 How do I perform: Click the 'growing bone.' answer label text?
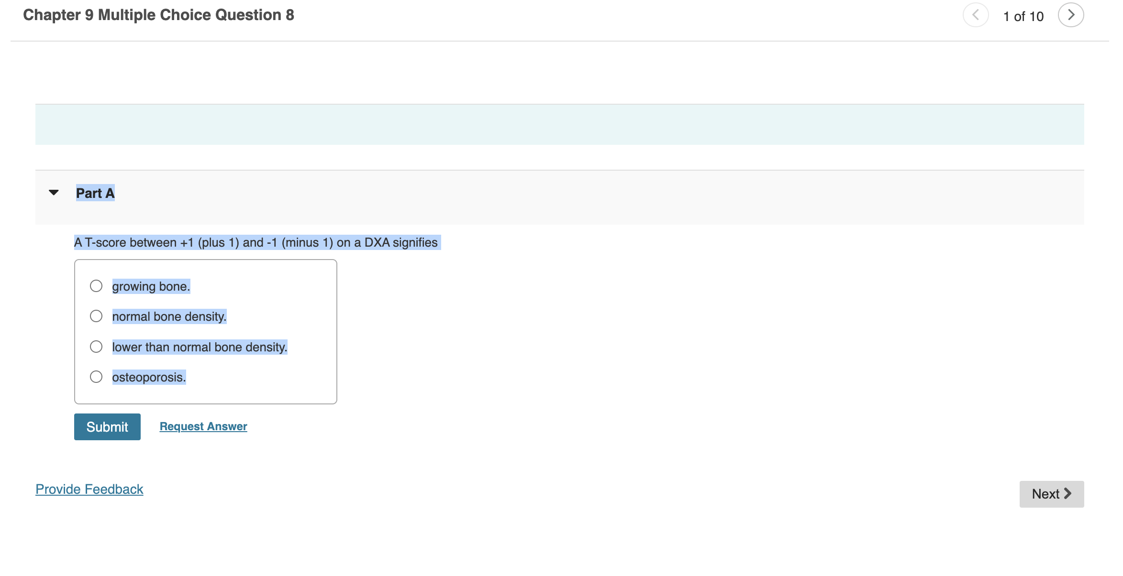click(x=151, y=286)
